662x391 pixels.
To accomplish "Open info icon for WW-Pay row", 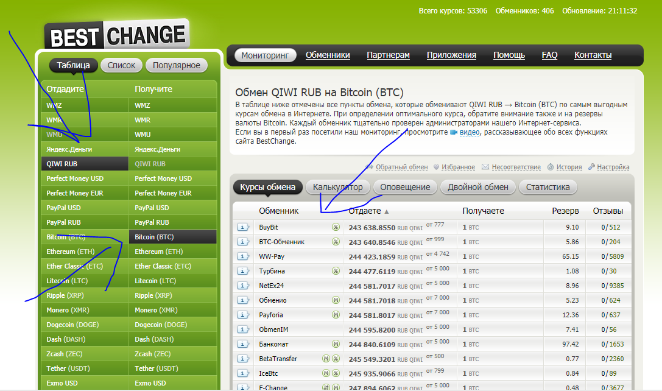I will (243, 256).
